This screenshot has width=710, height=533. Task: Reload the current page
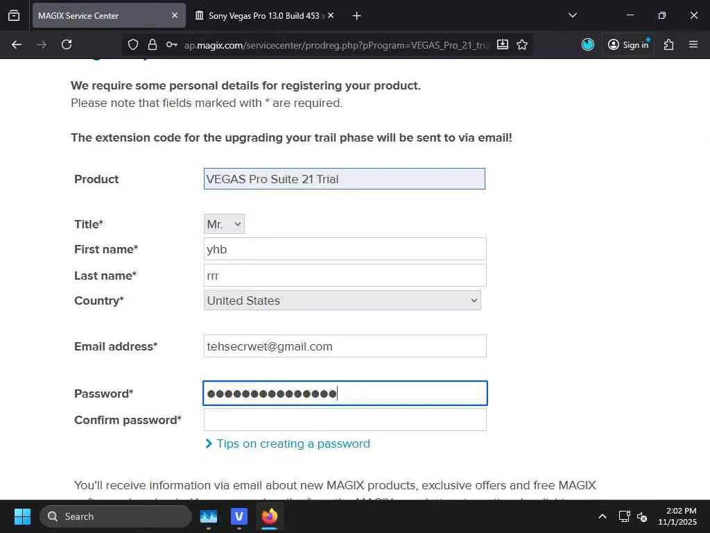[67, 44]
